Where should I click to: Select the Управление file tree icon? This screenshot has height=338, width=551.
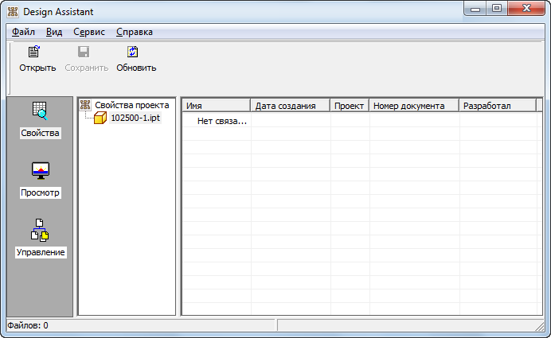pos(40,231)
